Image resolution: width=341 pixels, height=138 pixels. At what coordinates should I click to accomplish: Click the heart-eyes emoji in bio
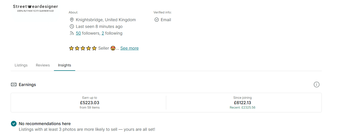click(113, 48)
